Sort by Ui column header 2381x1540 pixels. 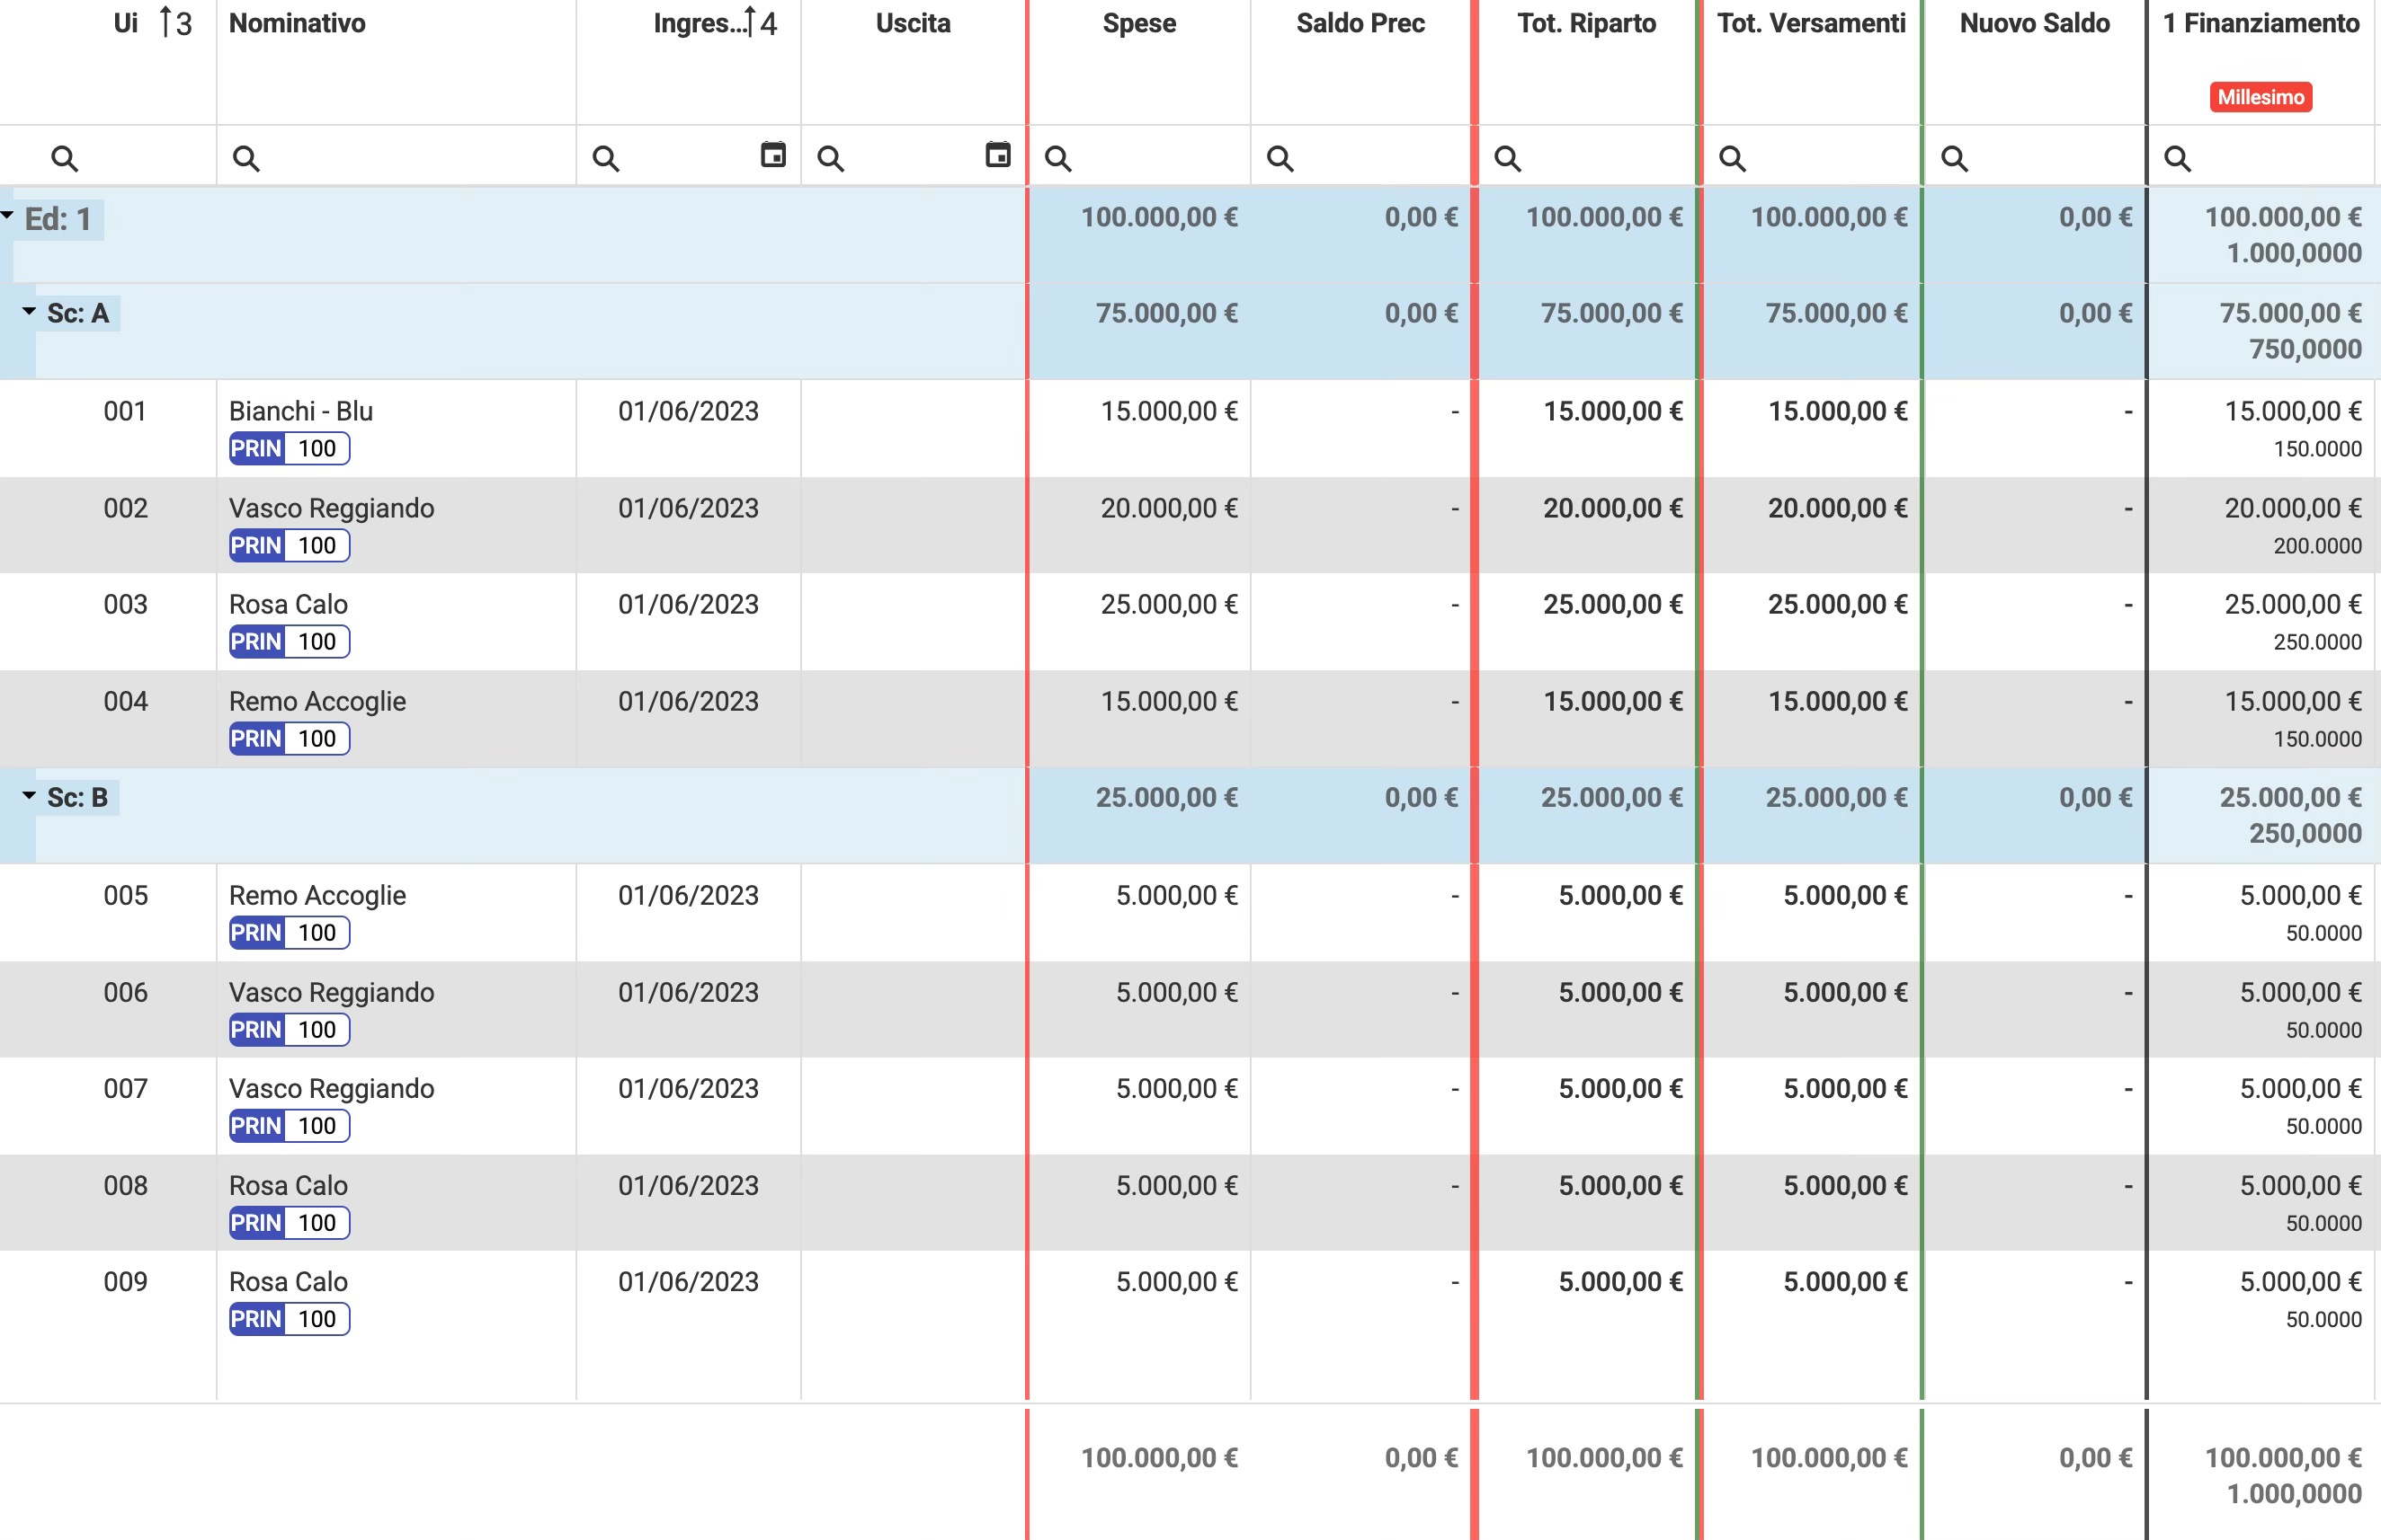coord(126,23)
